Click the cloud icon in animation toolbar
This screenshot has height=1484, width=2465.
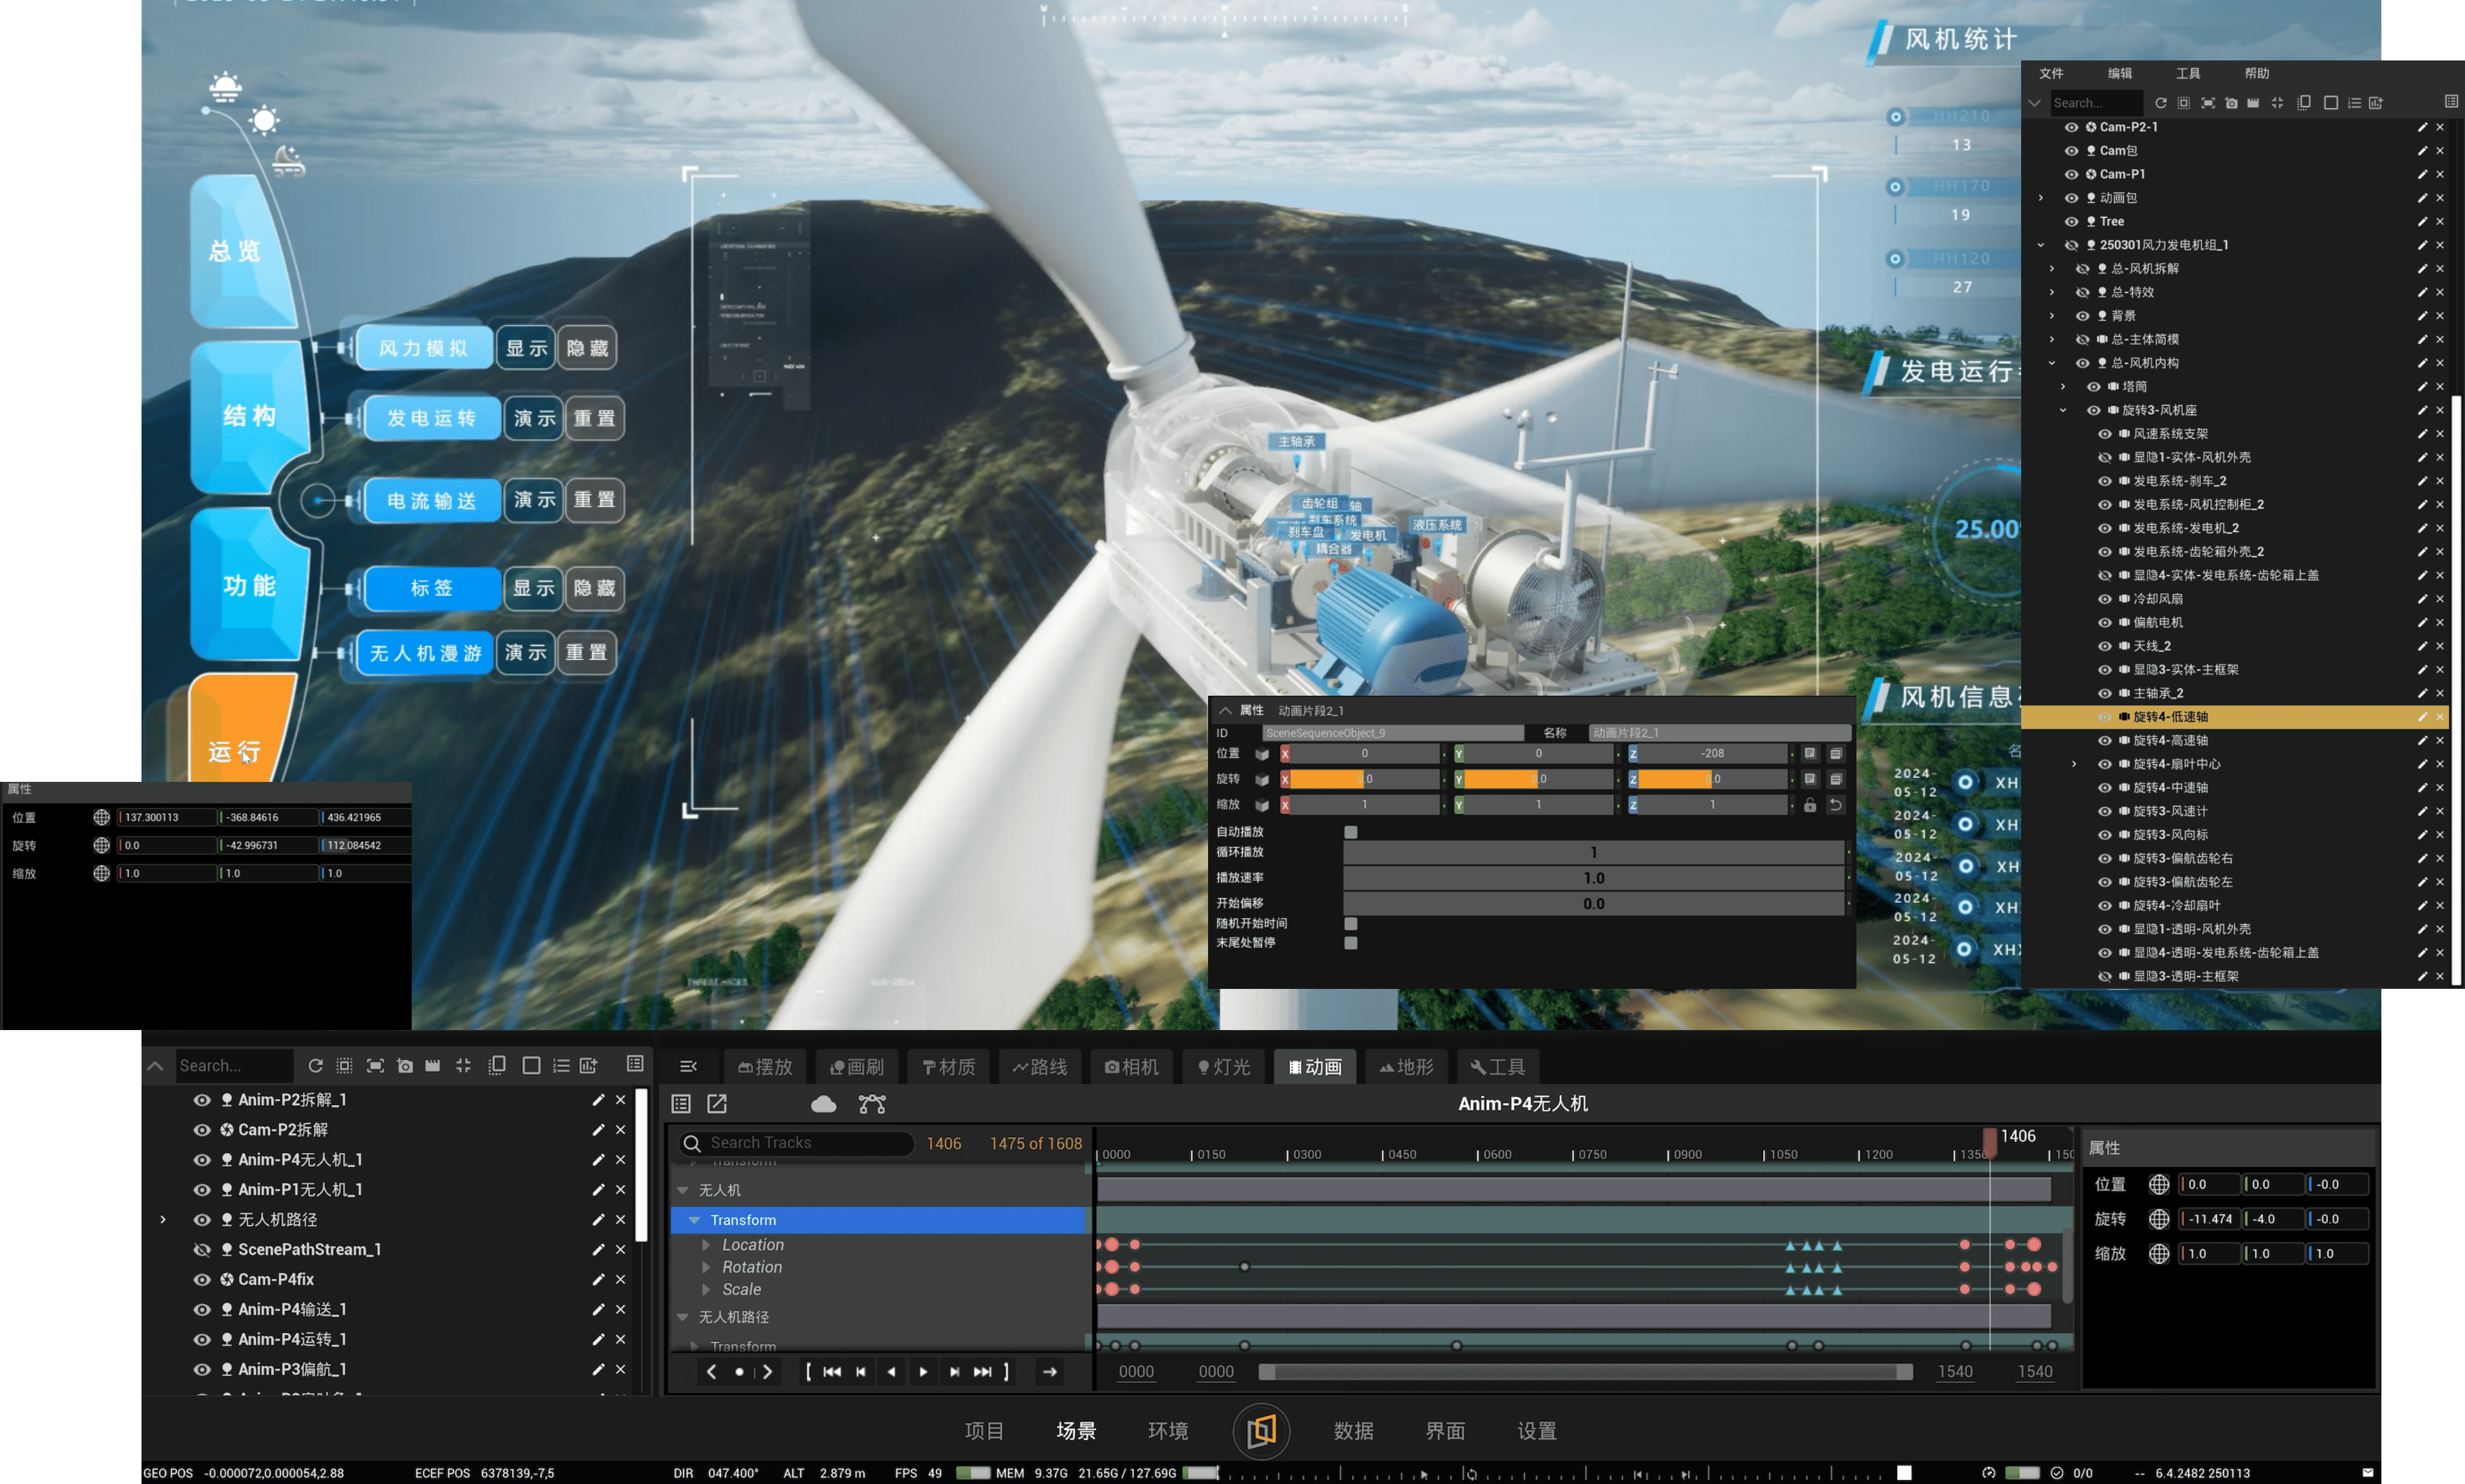[823, 1104]
